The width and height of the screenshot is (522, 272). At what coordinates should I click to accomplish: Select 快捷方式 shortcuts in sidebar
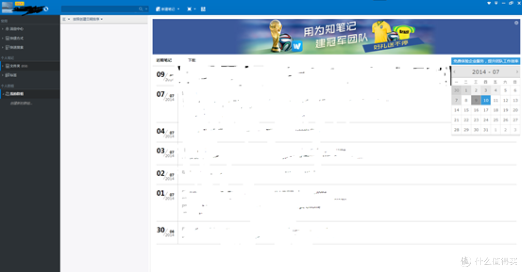click(x=16, y=38)
